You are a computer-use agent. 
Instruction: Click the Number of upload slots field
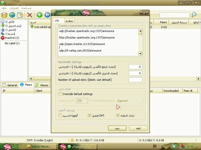pos(135,80)
